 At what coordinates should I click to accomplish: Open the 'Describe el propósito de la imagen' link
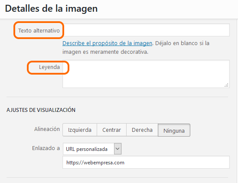point(107,43)
